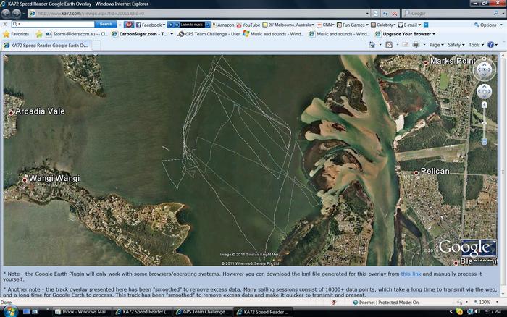Viewport: 507px width, 317px height.
Task: Click the Favorites star button
Action: (17, 34)
